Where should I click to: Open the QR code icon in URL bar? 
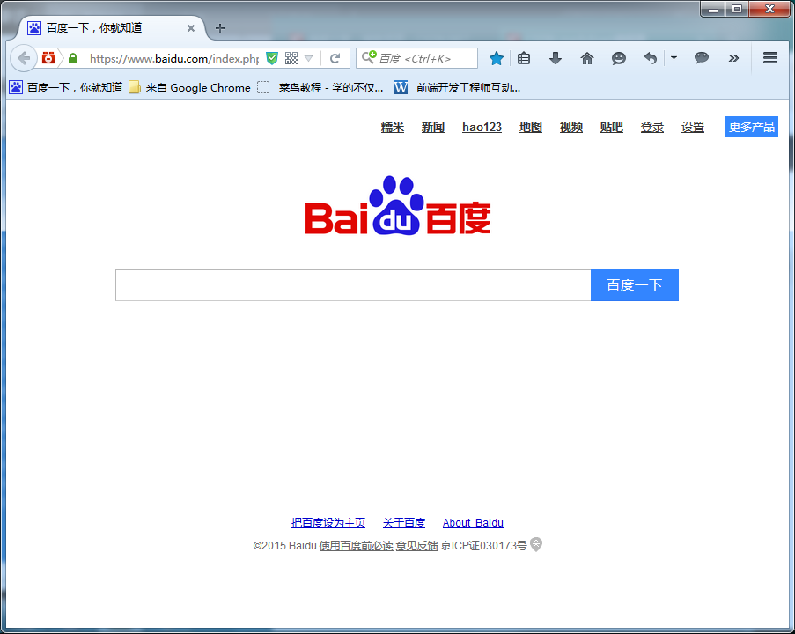[x=291, y=58]
